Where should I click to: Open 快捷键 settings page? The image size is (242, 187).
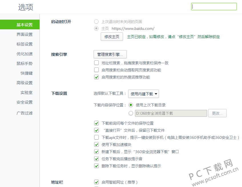point(27,73)
